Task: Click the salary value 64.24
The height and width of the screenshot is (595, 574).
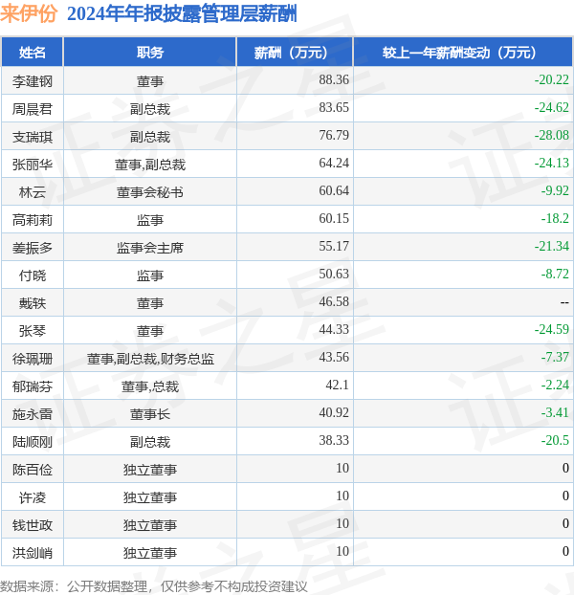Action: tap(334, 163)
